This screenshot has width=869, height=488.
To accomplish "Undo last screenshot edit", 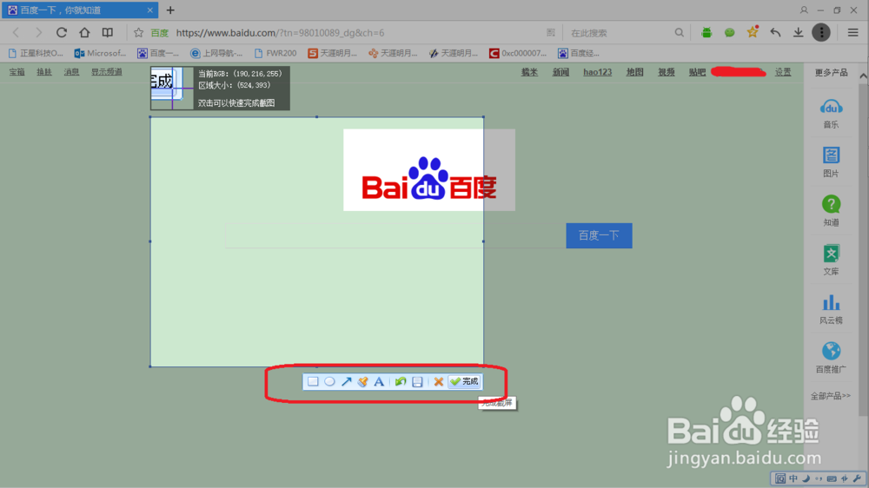I will pos(400,382).
